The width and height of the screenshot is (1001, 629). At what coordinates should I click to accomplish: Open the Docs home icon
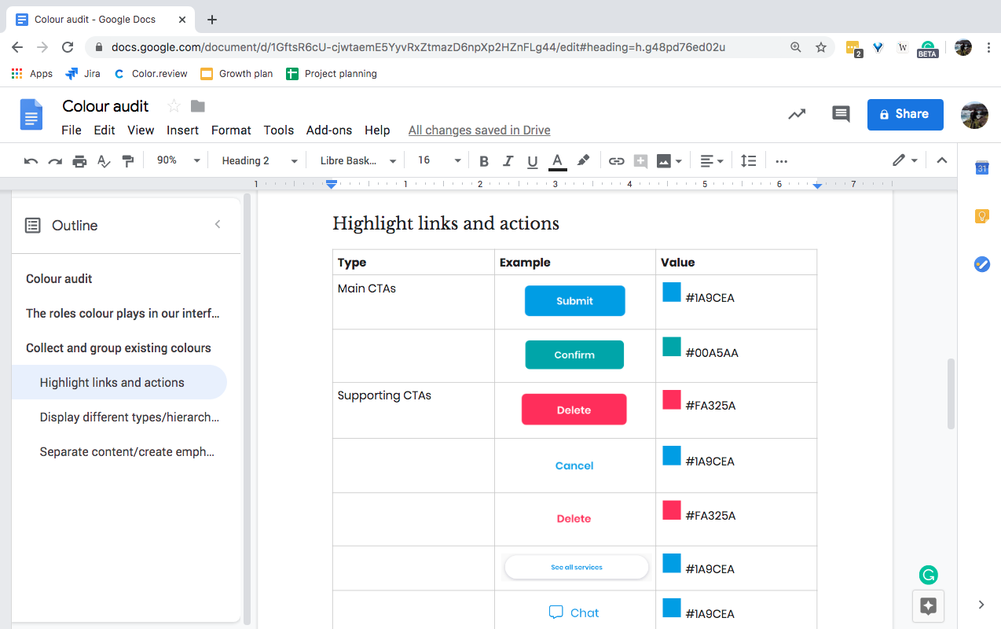coord(31,115)
